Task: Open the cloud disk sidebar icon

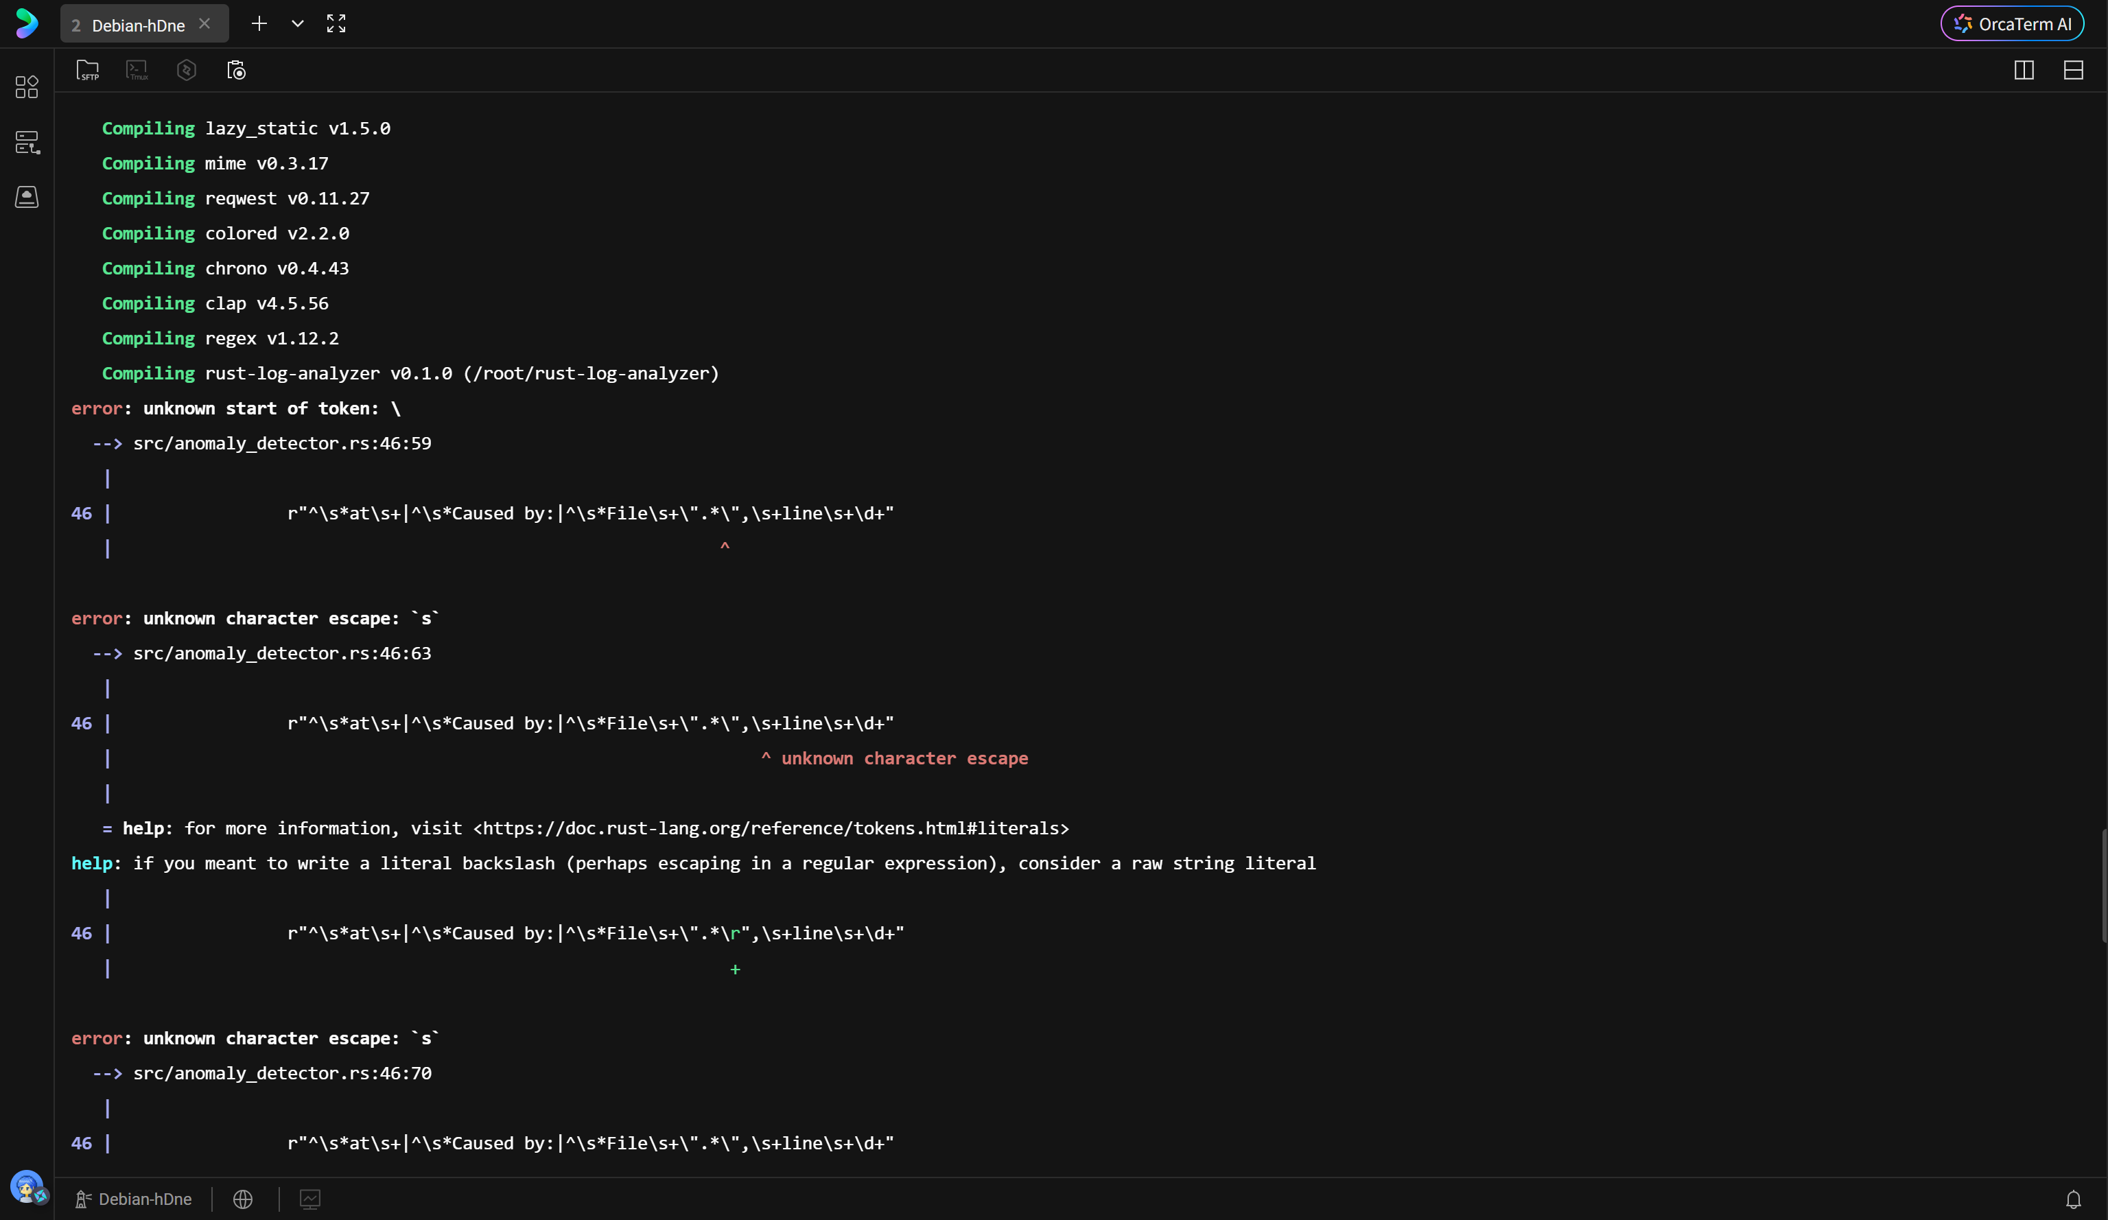Action: (x=27, y=198)
